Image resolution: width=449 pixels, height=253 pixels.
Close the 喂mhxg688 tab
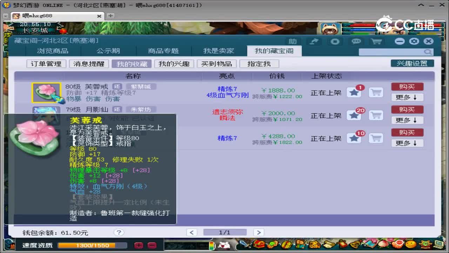coord(99,16)
